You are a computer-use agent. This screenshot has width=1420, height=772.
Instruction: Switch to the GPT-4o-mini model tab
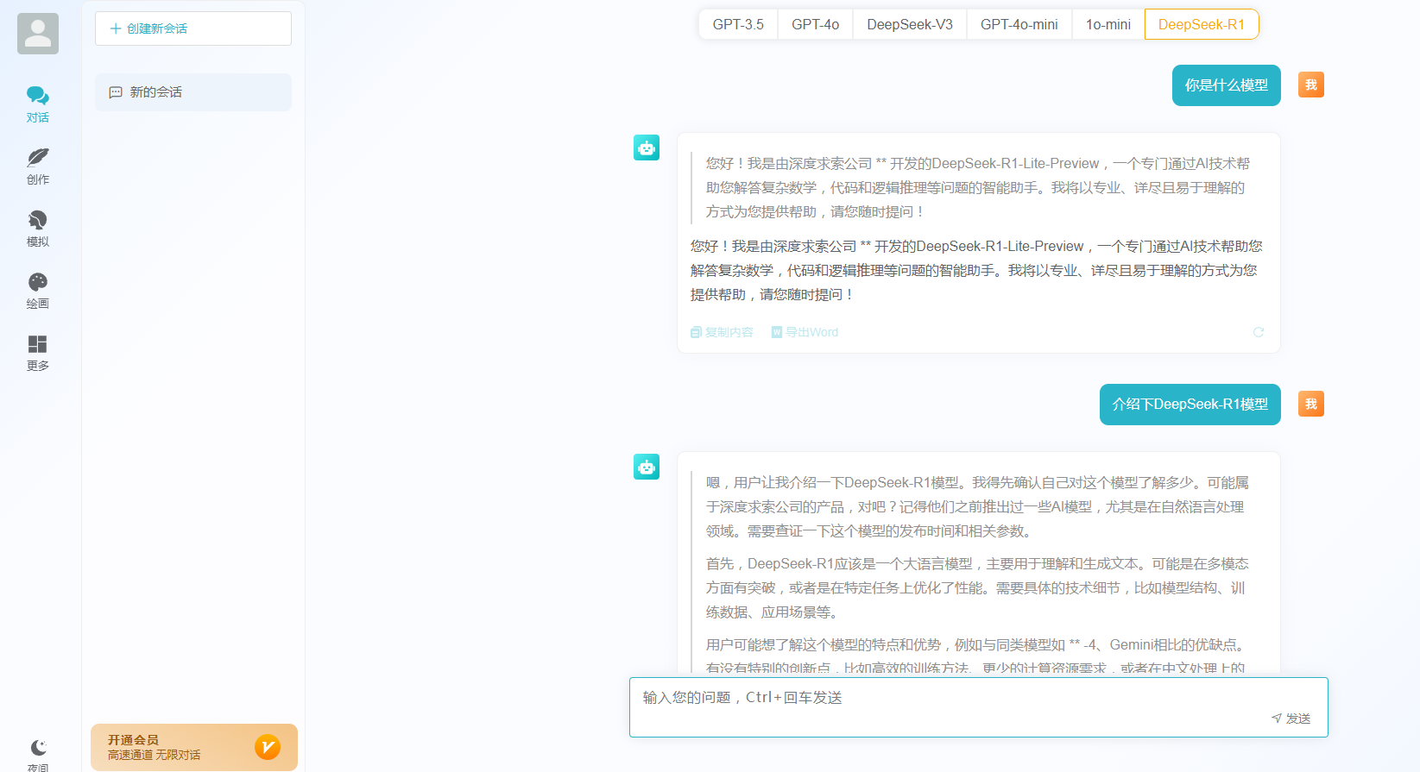pos(1019,24)
